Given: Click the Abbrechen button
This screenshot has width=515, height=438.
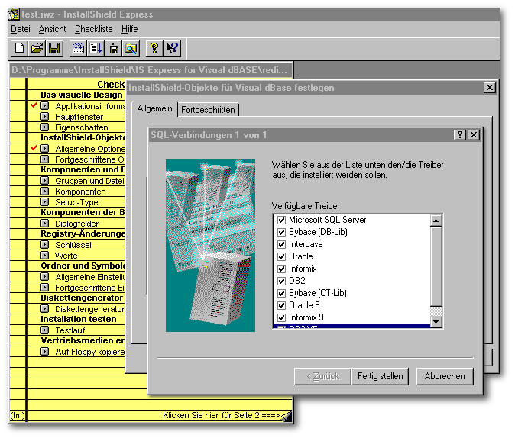Looking at the screenshot, I should tap(445, 376).
